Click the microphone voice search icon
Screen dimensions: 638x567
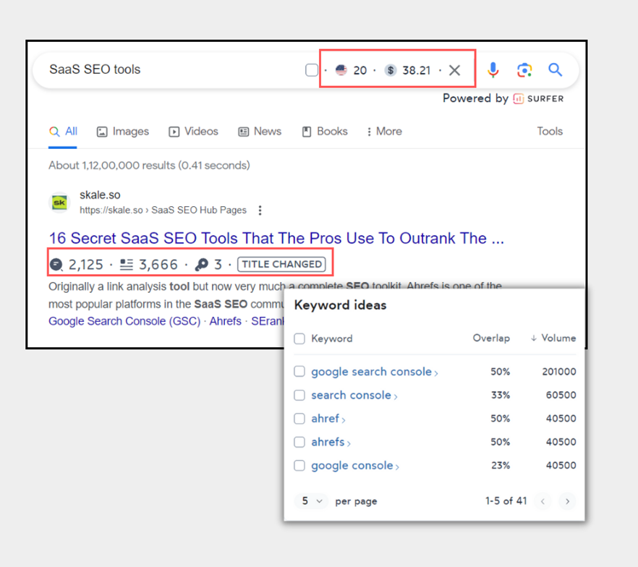493,69
